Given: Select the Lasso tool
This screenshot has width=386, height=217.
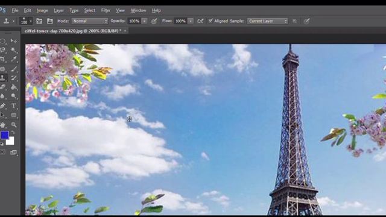Looking at the screenshot, I should pyautogui.click(x=2, y=50).
